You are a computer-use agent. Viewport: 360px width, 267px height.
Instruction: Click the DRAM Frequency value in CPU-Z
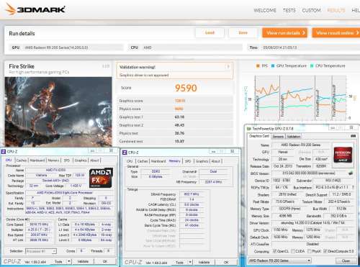(192, 194)
